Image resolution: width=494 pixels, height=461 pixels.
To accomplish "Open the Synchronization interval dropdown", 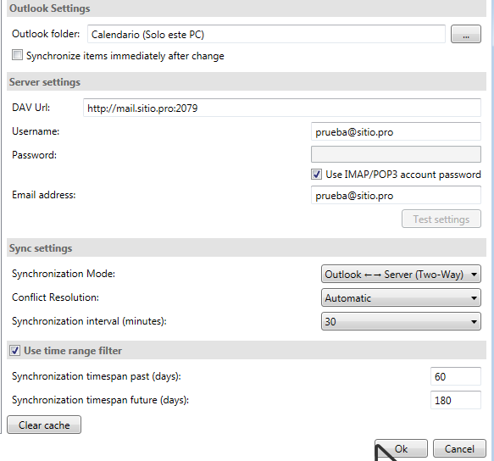I will (x=401, y=321).
